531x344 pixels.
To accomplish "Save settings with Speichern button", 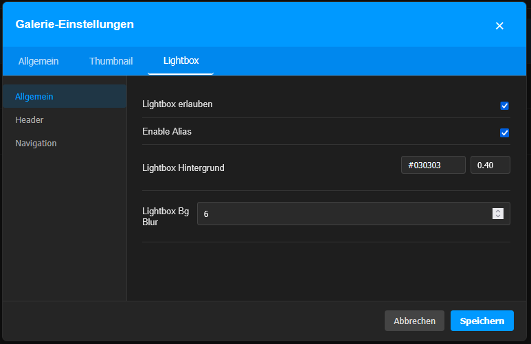I will point(482,321).
